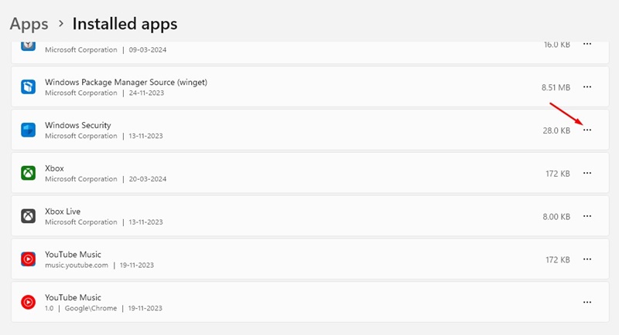Click the Windows Security shield icon
Viewport: 619px width, 335px height.
pyautogui.click(x=29, y=130)
